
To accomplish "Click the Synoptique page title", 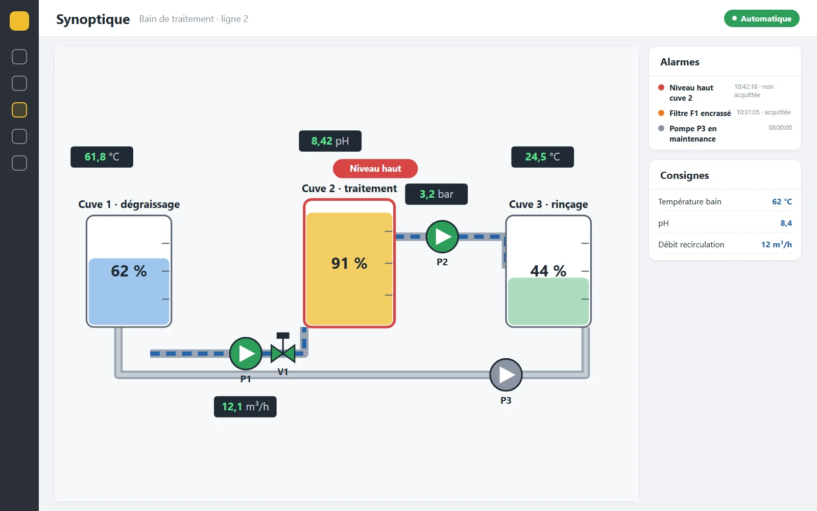I will 93,19.
